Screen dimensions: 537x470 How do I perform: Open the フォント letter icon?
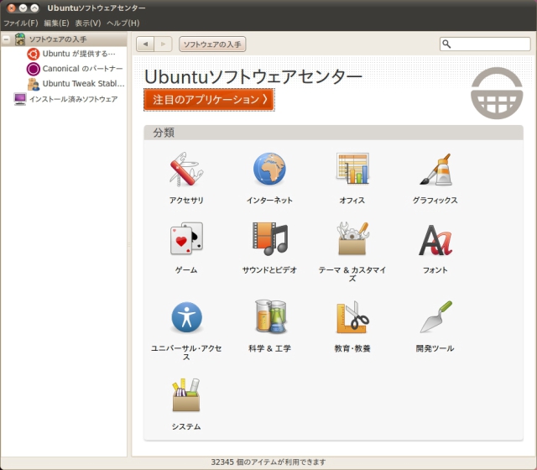click(x=435, y=240)
